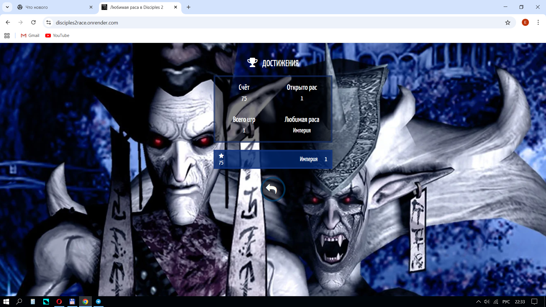Viewport: 546px width, 307px height.
Task: Open Chrome three-dot menu
Action: coord(538,22)
